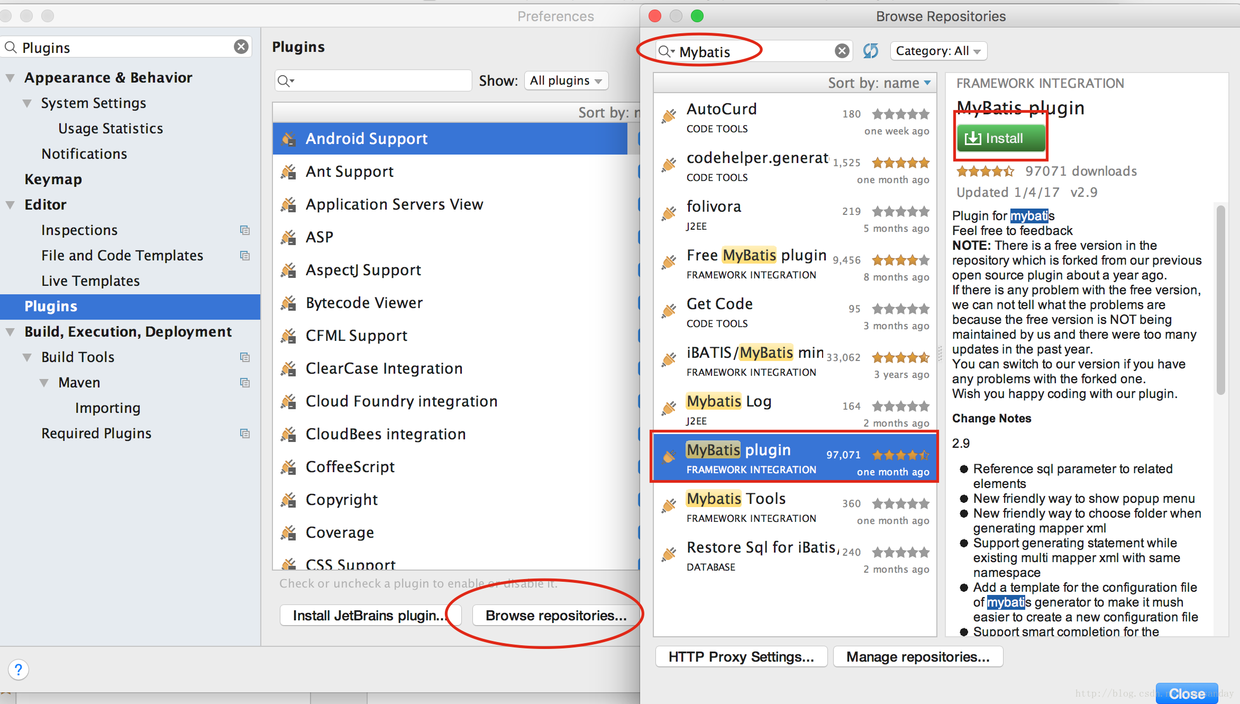
Task: Collapse Build, Execution, Deployment section
Action: point(10,332)
